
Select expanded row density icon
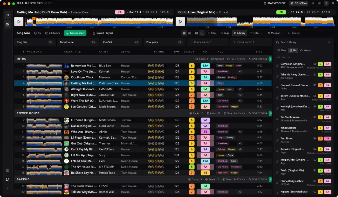[x=202, y=33]
